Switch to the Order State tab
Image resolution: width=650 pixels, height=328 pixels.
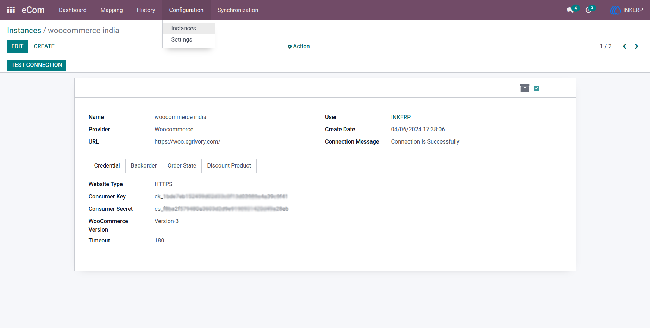pos(182,166)
